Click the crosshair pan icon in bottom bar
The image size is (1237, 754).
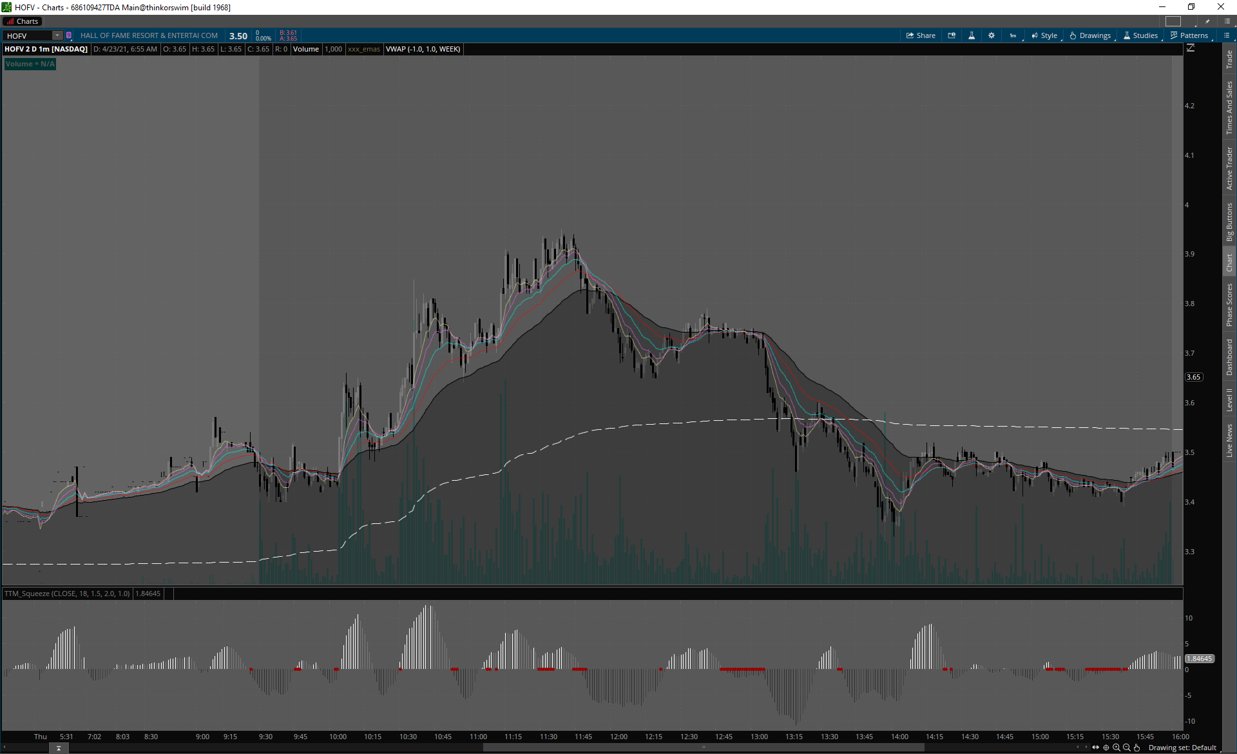point(1106,748)
